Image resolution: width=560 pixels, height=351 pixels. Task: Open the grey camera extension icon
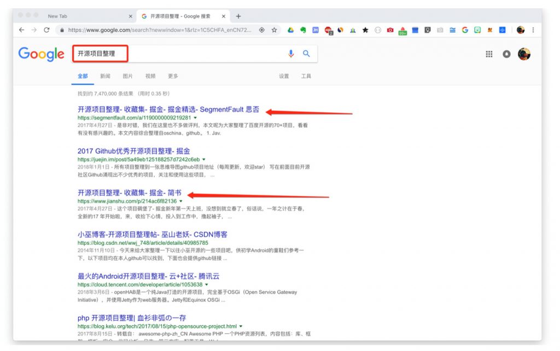pos(440,30)
